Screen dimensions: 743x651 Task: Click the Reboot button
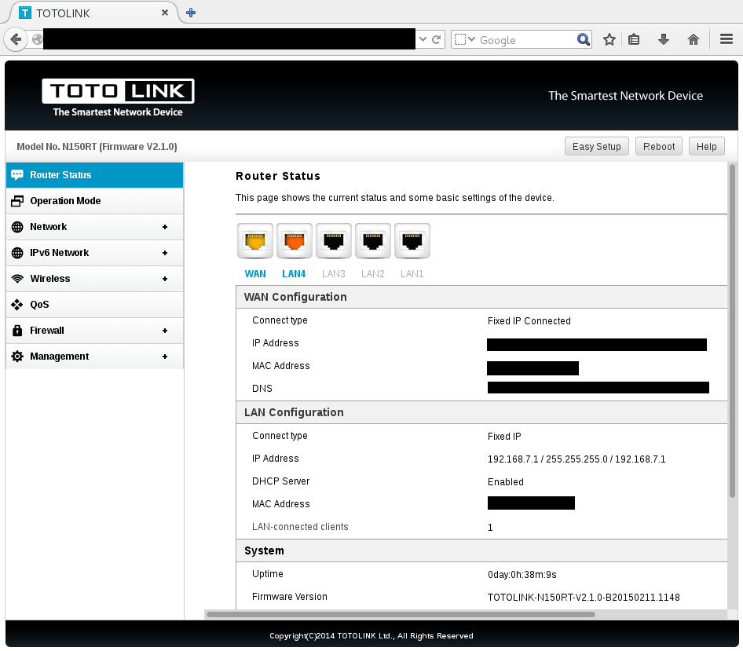point(659,146)
